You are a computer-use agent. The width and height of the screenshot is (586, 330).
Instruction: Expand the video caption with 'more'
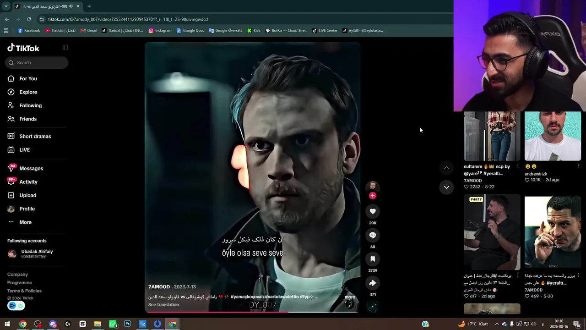point(350,297)
